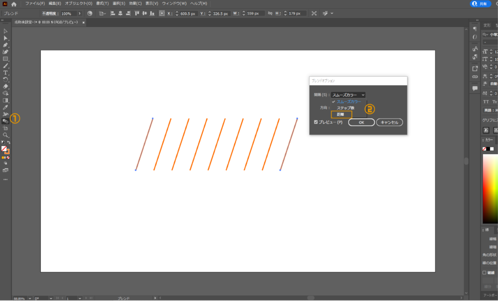The image size is (498, 301).
Task: Click vertical align top icon
Action: pyautogui.click(x=137, y=13)
